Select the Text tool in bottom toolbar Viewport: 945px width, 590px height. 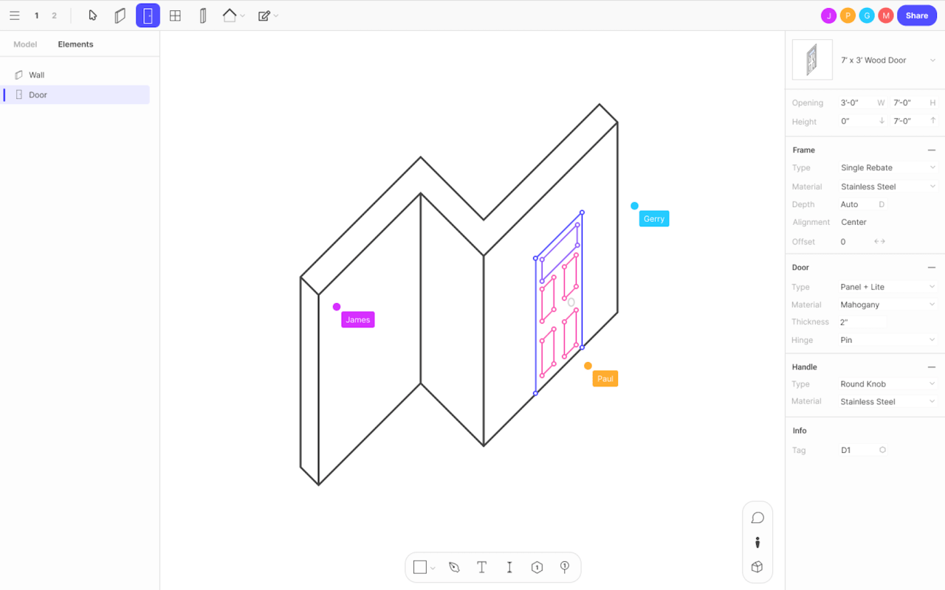pos(481,567)
